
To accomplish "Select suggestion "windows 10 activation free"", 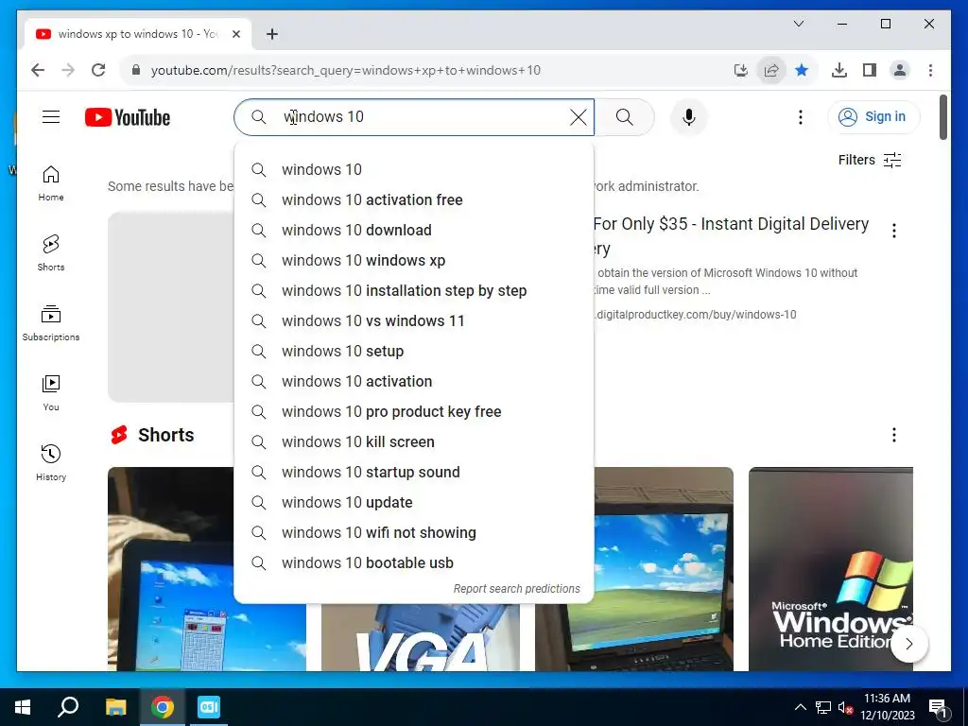I will pos(414,200).
